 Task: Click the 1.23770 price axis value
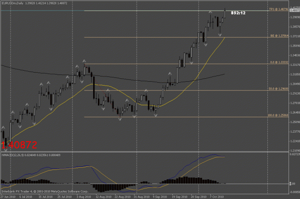pyautogui.click(x=295, y=132)
